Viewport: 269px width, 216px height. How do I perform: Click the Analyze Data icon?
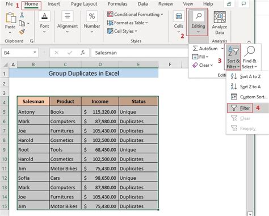point(220,18)
